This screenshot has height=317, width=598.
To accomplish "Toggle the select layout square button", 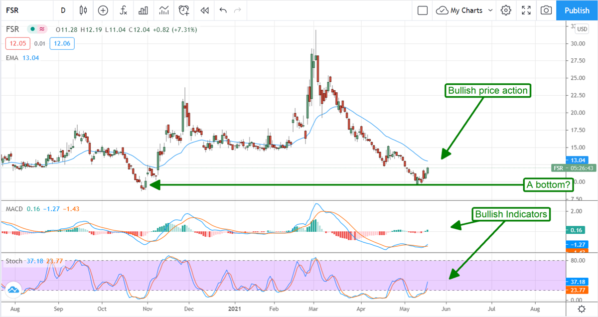I will click(x=423, y=10).
